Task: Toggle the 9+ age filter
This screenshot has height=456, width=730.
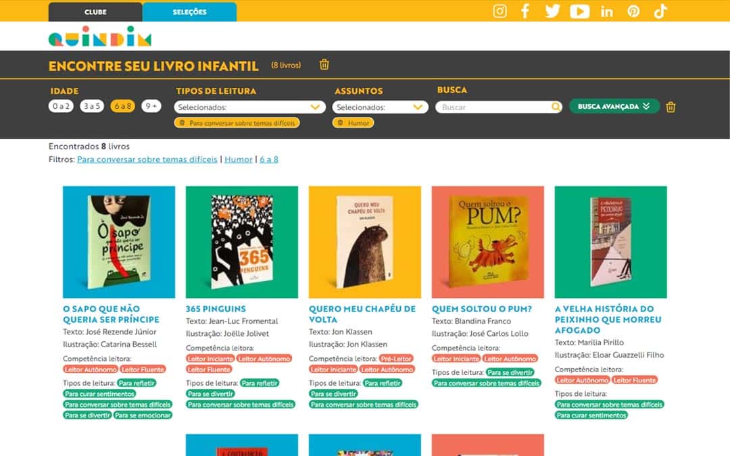Action: [151, 106]
